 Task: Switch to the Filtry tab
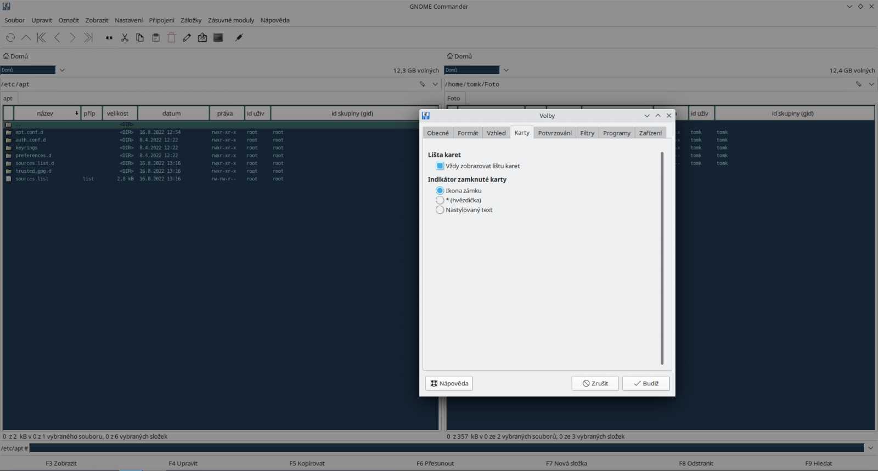click(x=587, y=133)
